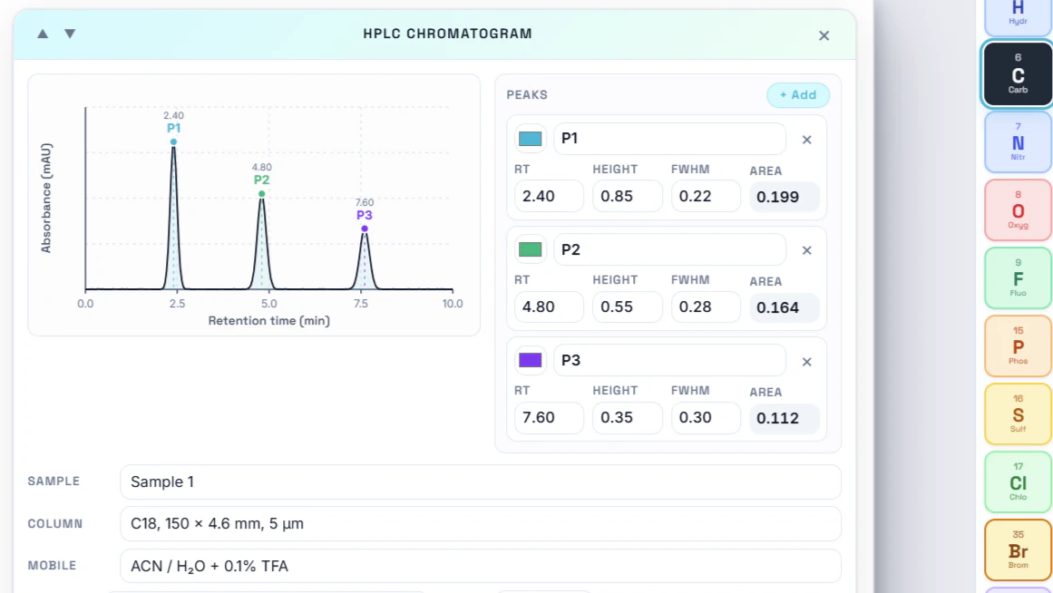Click the P1 area value 0.199

785,197
